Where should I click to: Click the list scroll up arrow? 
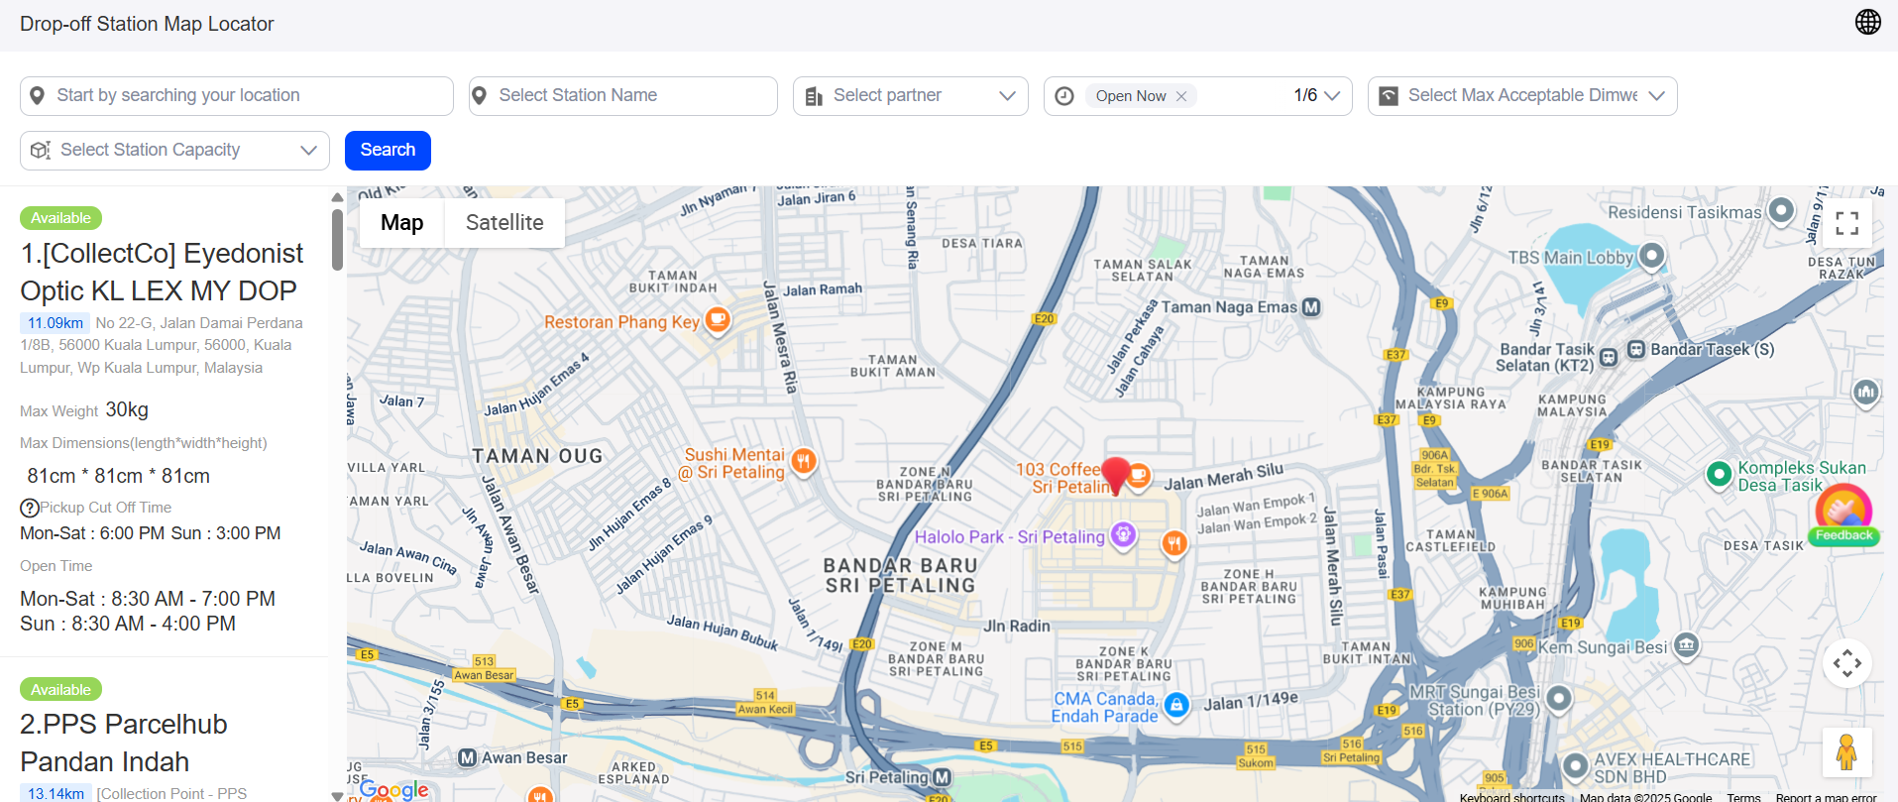click(337, 197)
